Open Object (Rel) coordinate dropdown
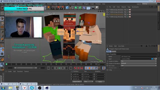The image size is (160, 90). 77,81
